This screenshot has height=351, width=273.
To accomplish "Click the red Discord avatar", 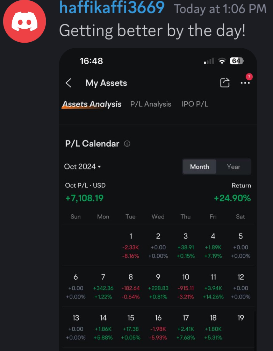I will click(x=24, y=21).
